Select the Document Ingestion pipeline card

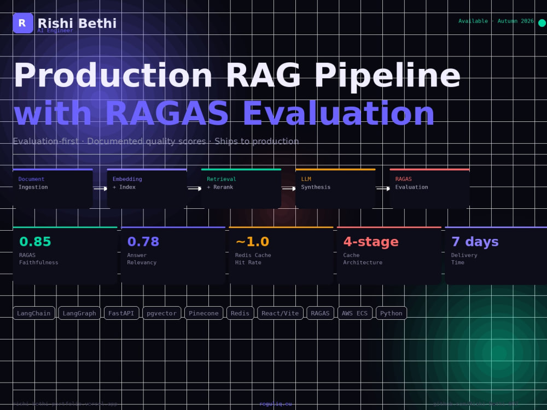[x=53, y=189]
